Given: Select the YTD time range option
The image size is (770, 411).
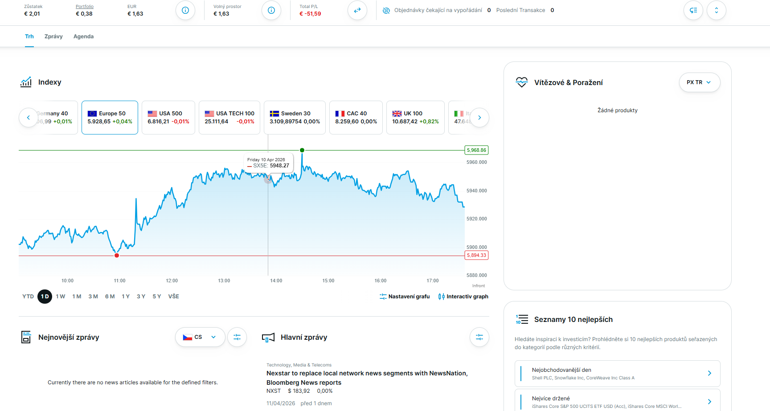Looking at the screenshot, I should pyautogui.click(x=28, y=296).
